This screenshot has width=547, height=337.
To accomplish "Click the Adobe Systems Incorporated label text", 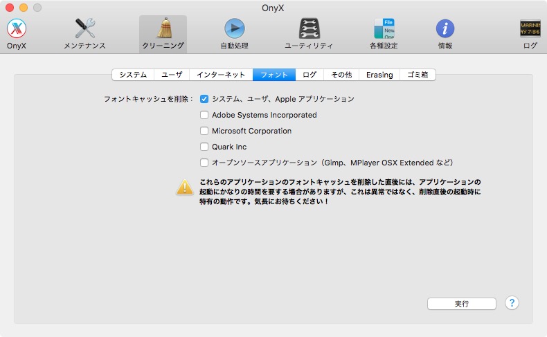I will pyautogui.click(x=264, y=115).
